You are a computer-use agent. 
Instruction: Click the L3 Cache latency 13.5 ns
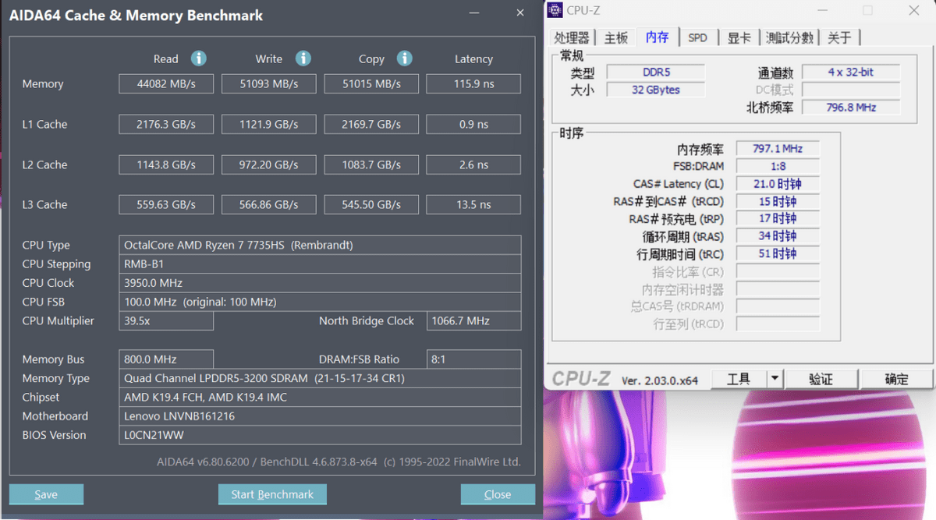[473, 204]
